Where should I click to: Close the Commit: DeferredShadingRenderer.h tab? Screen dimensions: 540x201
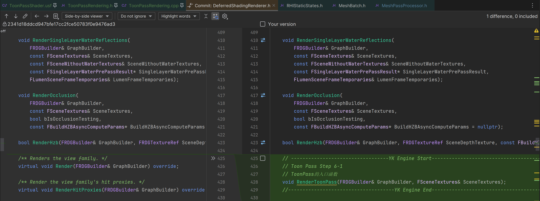click(274, 6)
